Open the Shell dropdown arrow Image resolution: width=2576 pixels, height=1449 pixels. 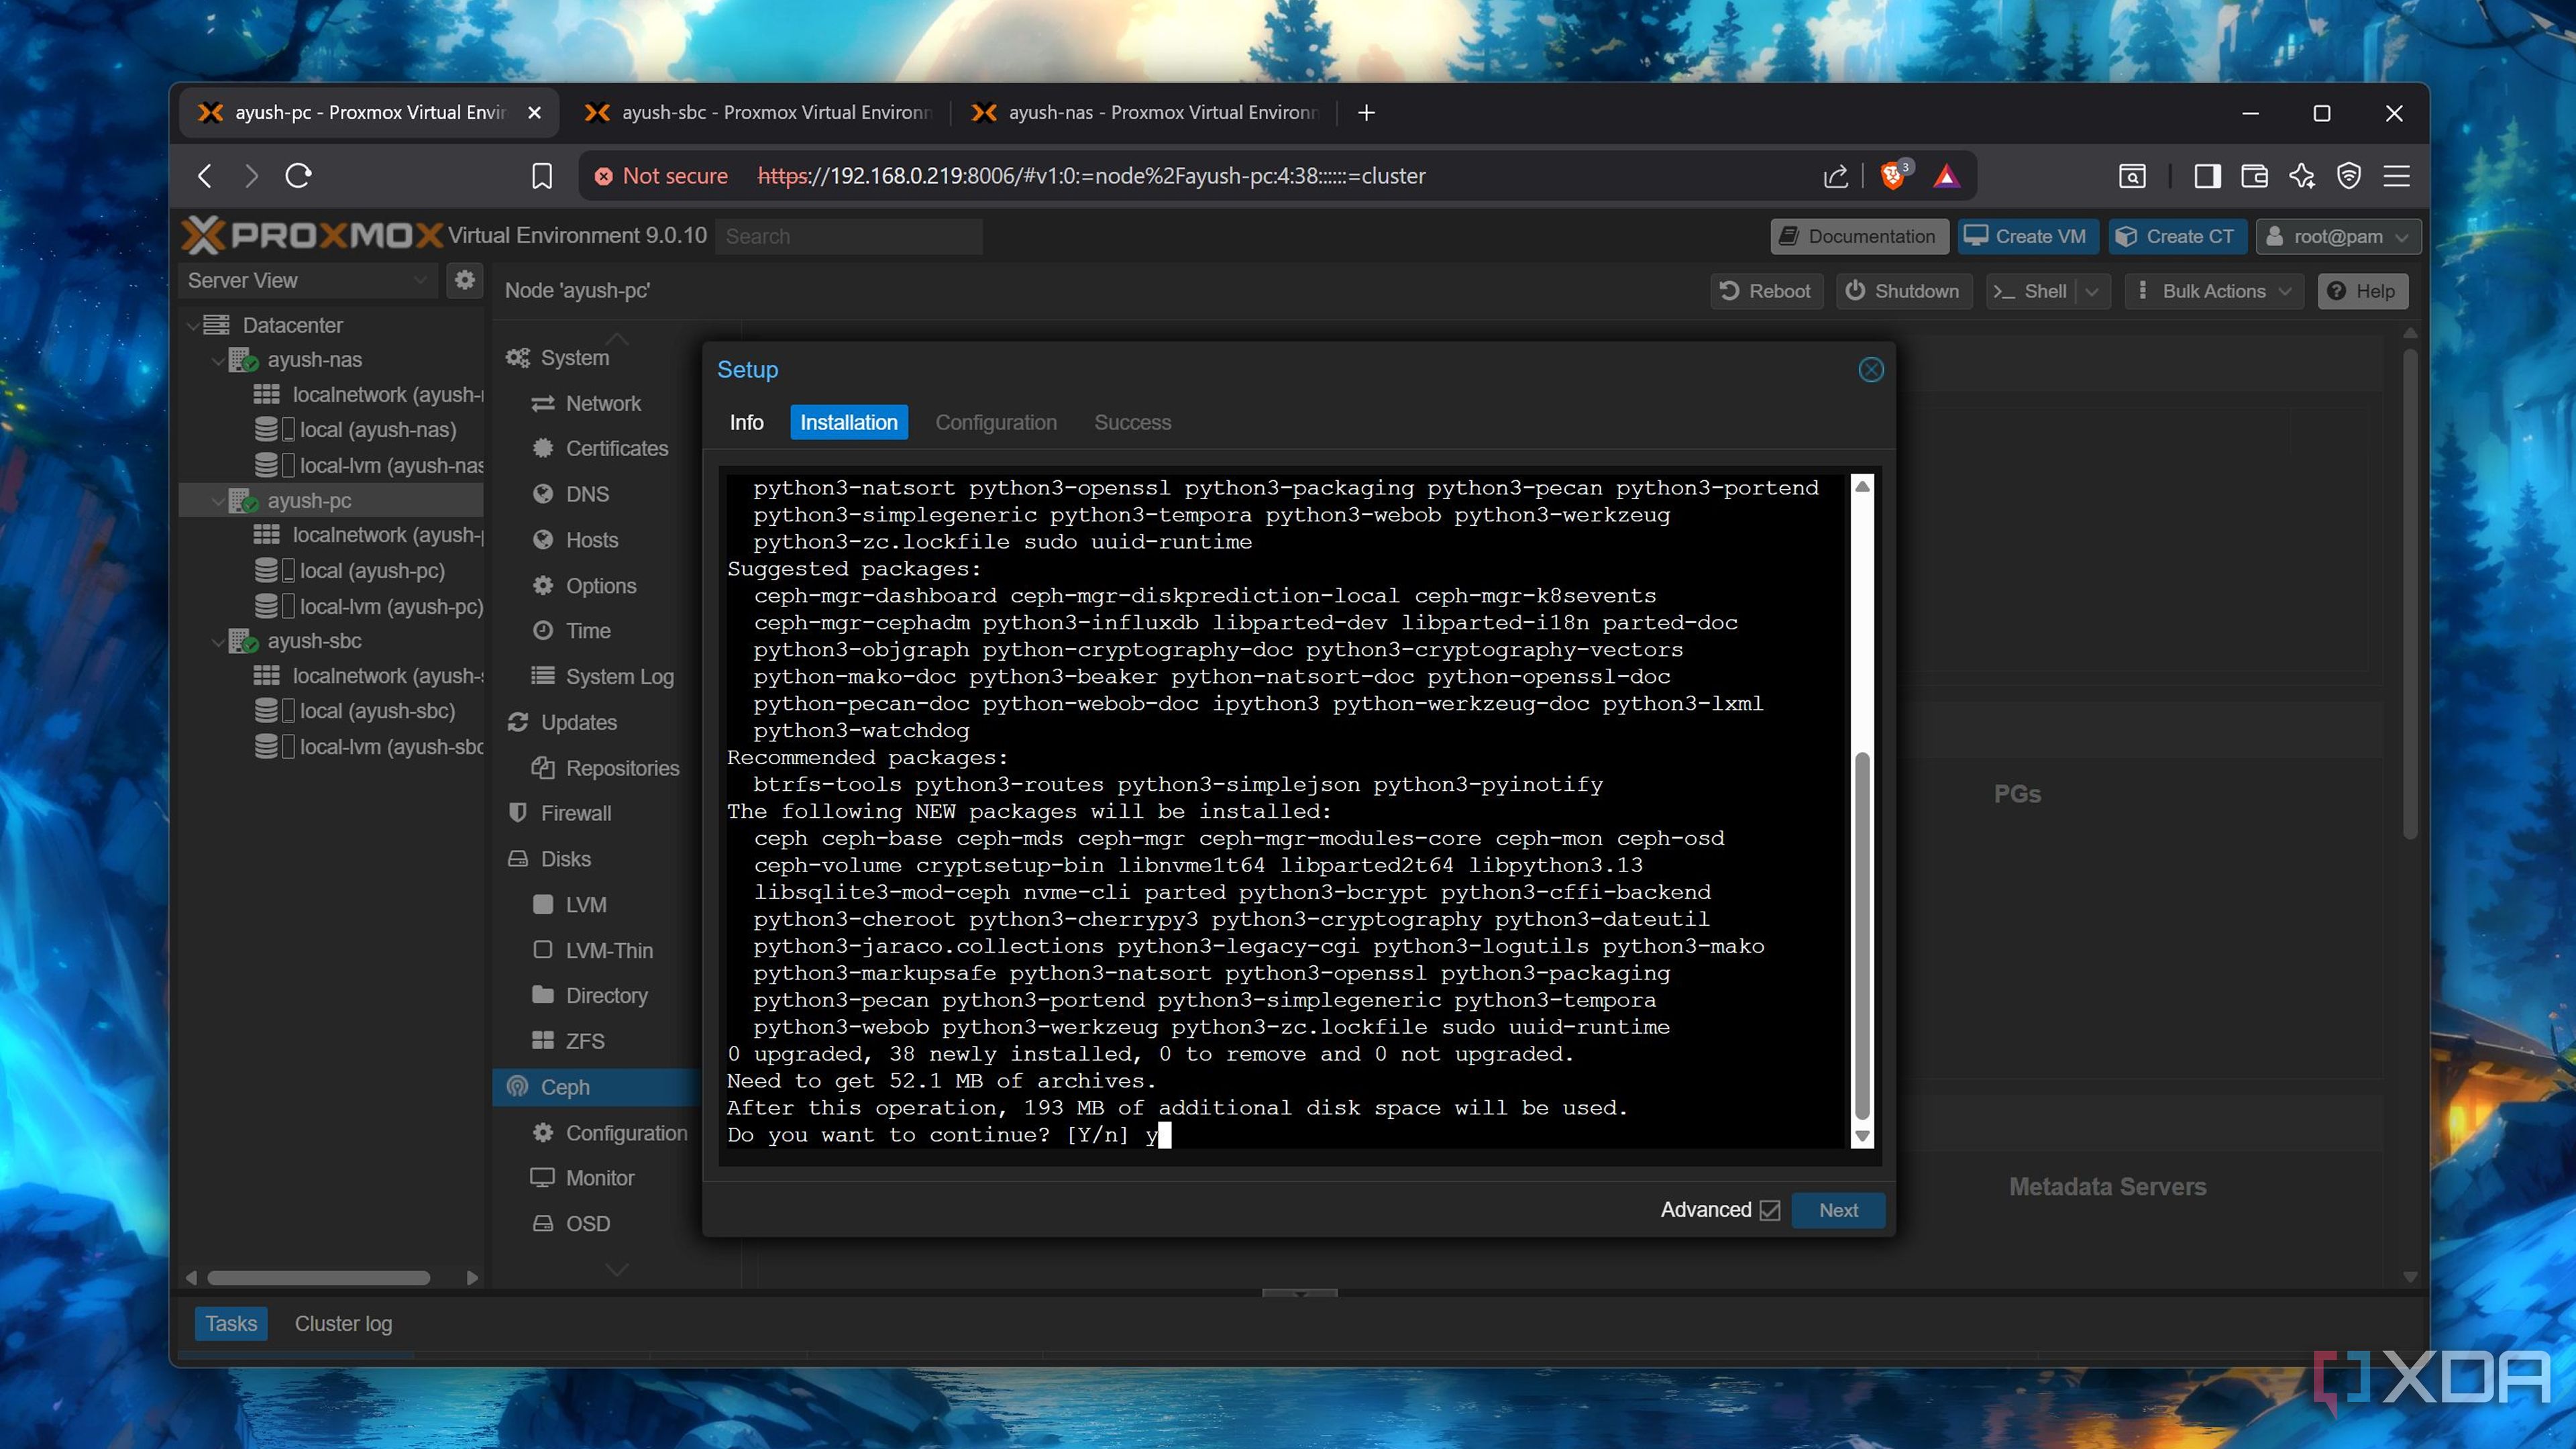pos(2092,291)
